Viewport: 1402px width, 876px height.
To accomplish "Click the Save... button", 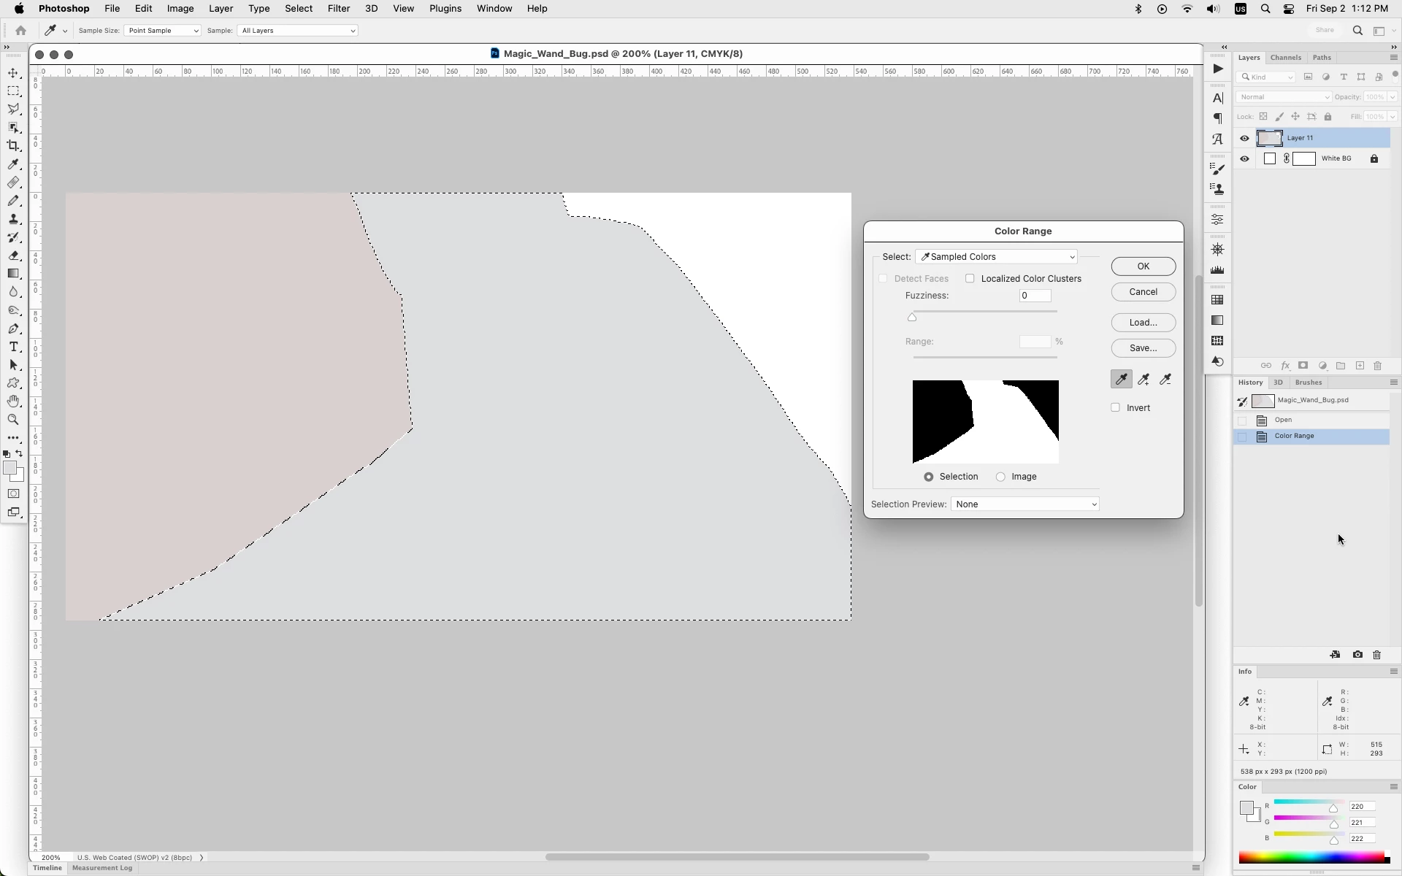I will coord(1143,348).
